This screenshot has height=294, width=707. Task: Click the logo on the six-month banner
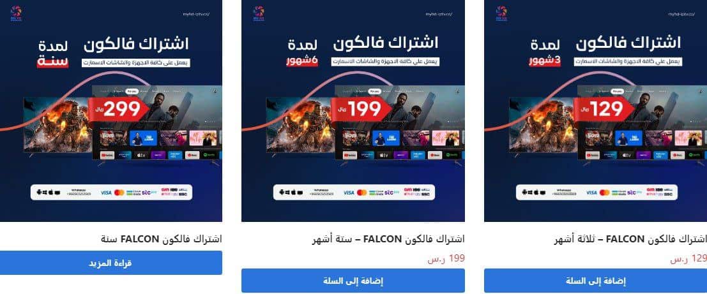click(x=259, y=13)
